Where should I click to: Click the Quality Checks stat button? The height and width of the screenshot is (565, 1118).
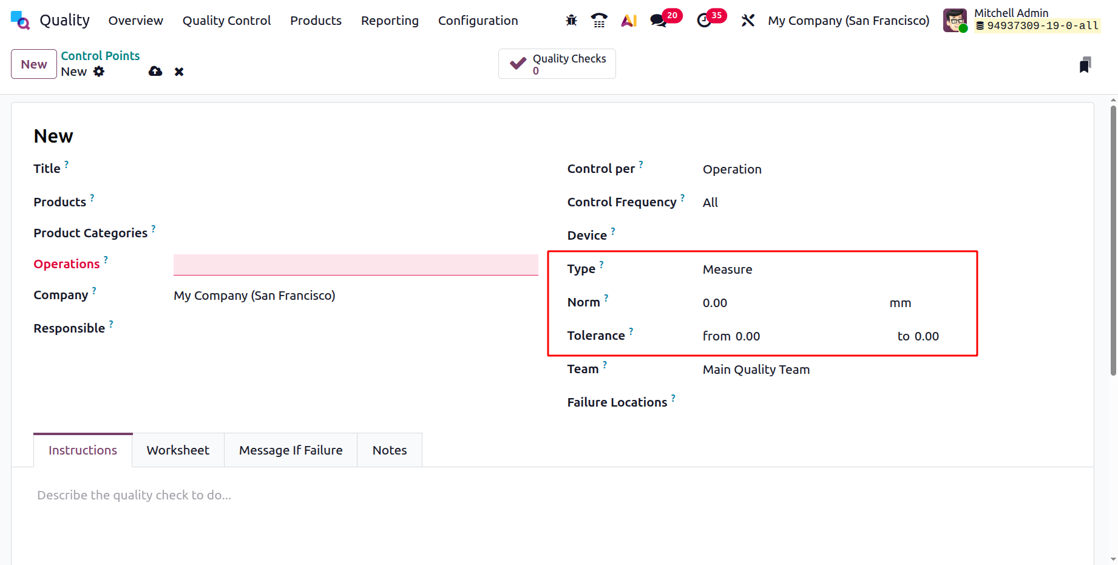(557, 64)
